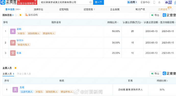This screenshot has height=96, width=176.
Task: Export shareholder table with 导出
Action: [x=155, y=15]
